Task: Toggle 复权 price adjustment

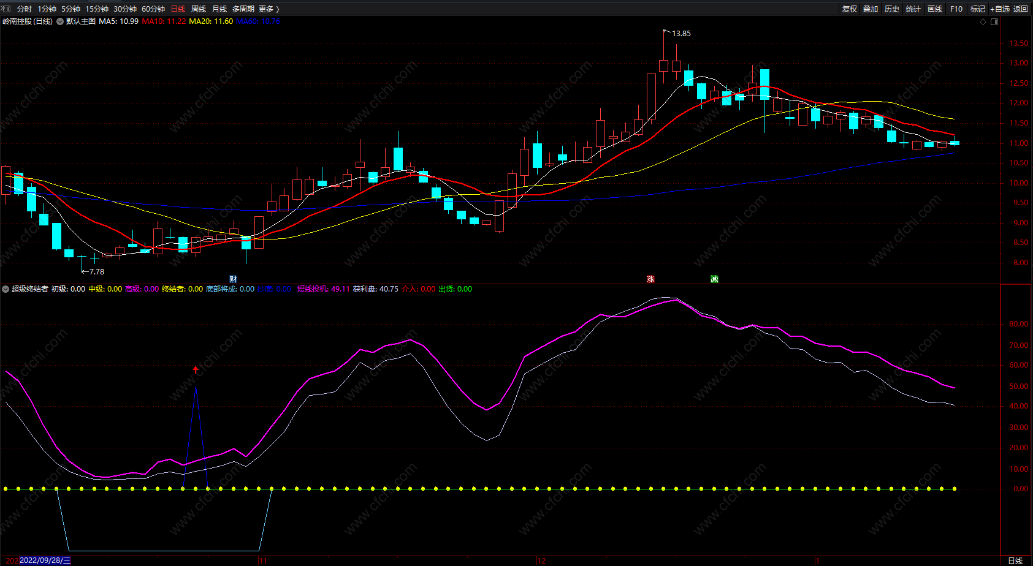Action: coord(850,9)
